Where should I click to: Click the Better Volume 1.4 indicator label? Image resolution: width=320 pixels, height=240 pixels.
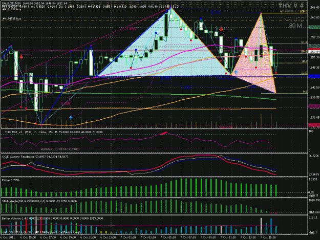[52, 219]
